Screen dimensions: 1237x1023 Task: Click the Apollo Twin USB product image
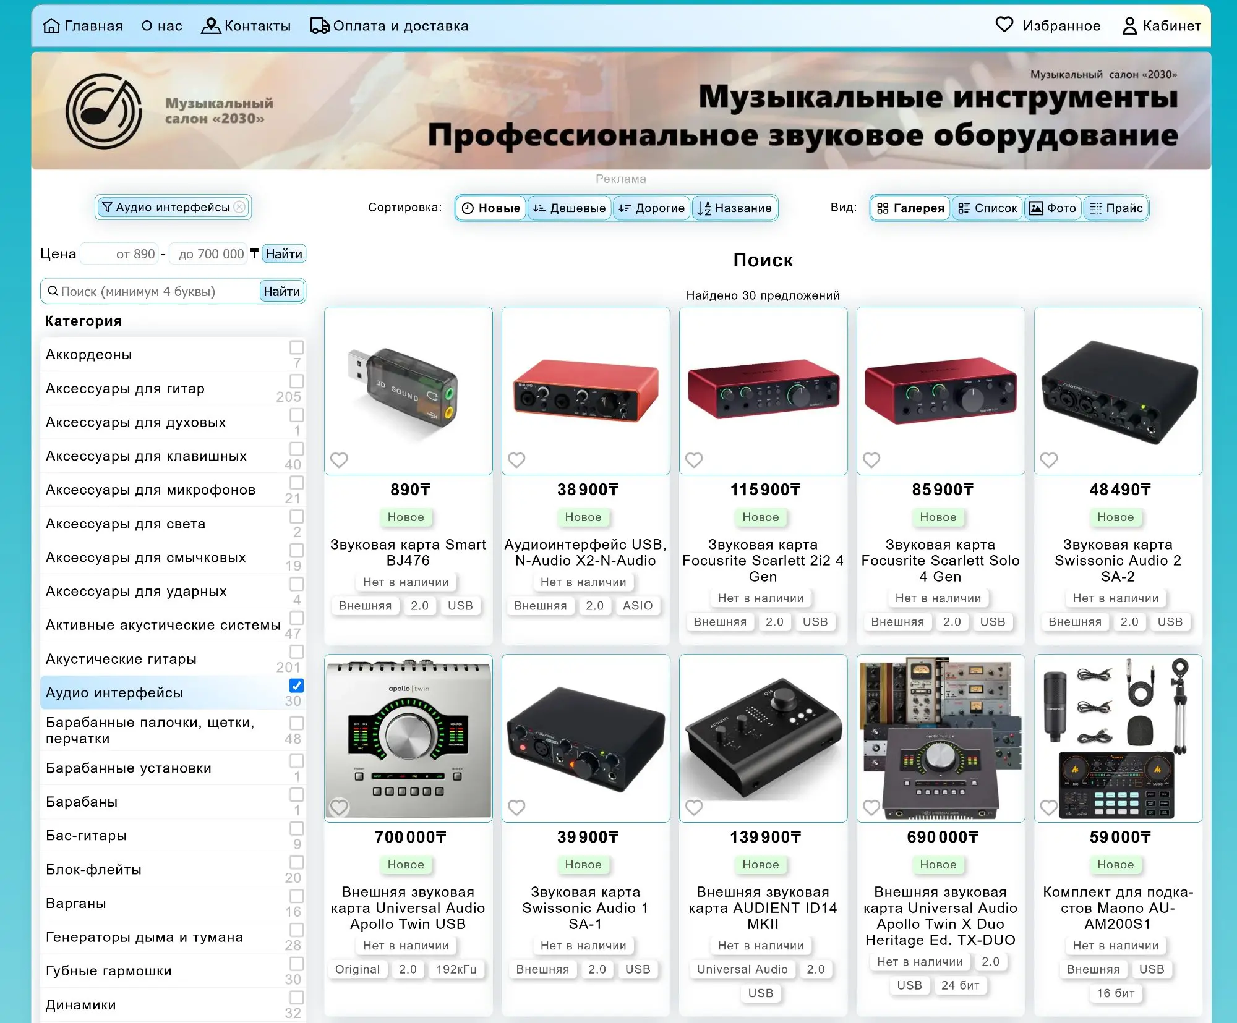[408, 738]
